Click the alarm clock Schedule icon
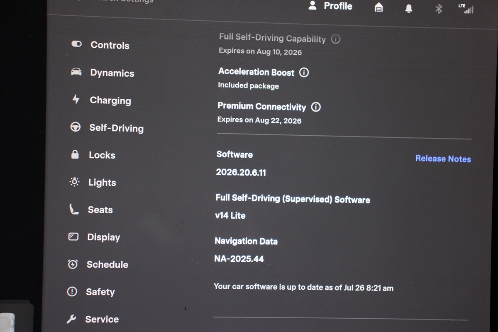 click(73, 264)
